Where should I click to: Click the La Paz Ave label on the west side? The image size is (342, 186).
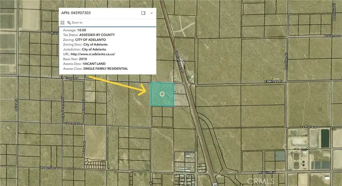tap(73, 123)
